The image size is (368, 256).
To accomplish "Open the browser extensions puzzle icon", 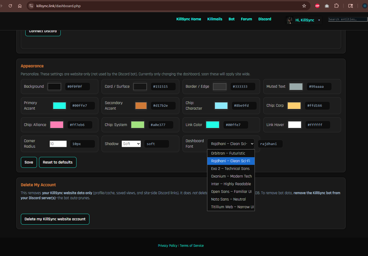I will coord(336,6).
